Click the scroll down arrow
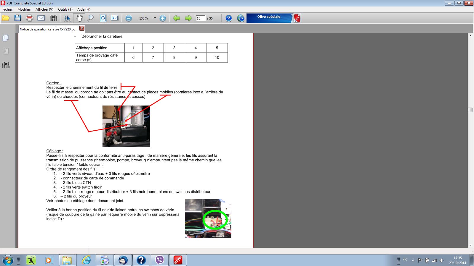474x266 pixels. [x=470, y=245]
